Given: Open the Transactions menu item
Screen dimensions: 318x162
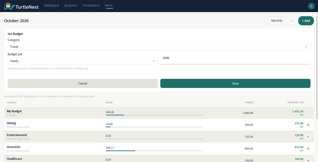Looking at the screenshot, I should (91, 5).
